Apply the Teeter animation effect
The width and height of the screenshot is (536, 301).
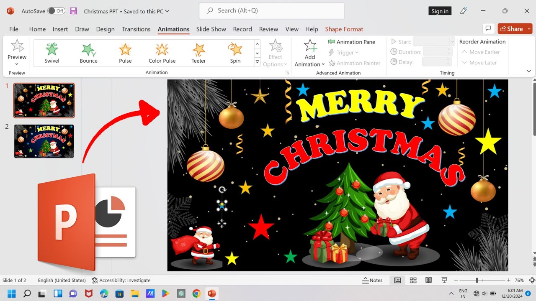tap(198, 53)
